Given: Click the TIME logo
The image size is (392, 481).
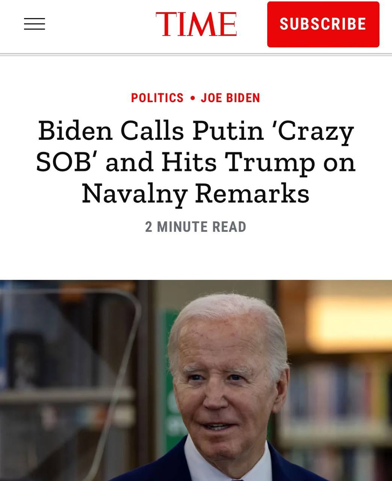Looking at the screenshot, I should 196,24.
